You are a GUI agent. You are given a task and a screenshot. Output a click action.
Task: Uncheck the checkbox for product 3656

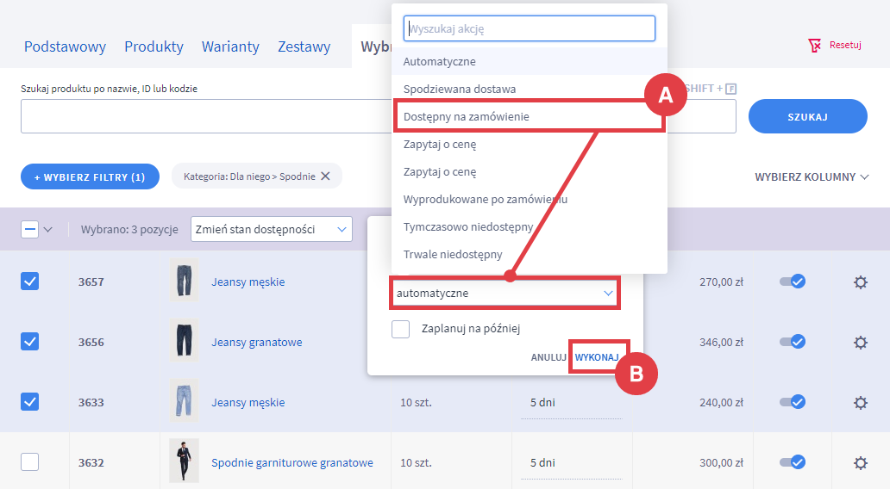[x=29, y=342]
